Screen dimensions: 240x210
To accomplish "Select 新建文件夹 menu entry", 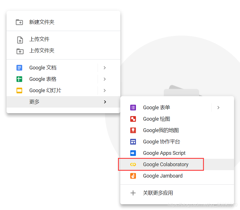I will [63, 22].
